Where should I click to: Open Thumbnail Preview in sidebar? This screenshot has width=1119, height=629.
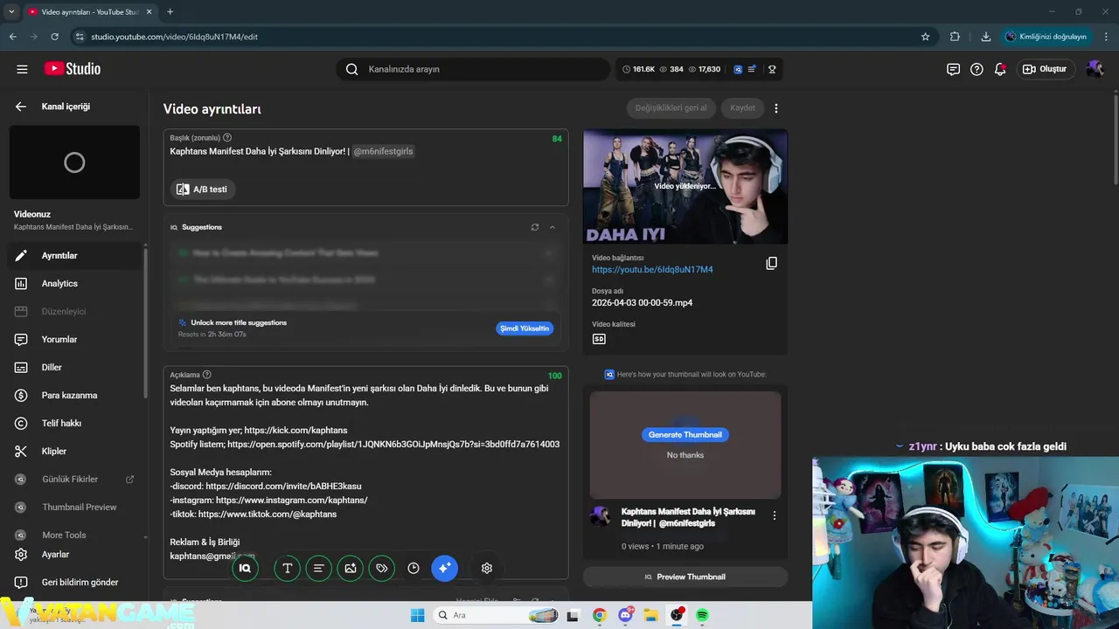pos(73,508)
